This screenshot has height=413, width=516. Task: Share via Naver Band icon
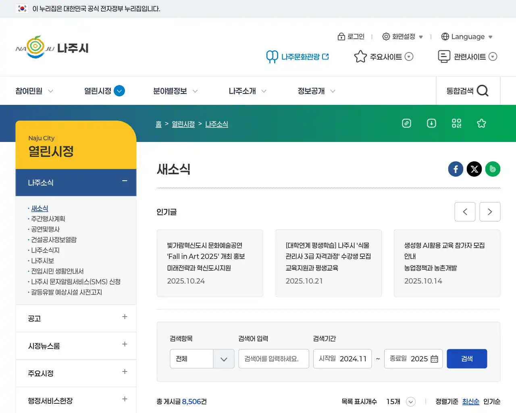(493, 169)
